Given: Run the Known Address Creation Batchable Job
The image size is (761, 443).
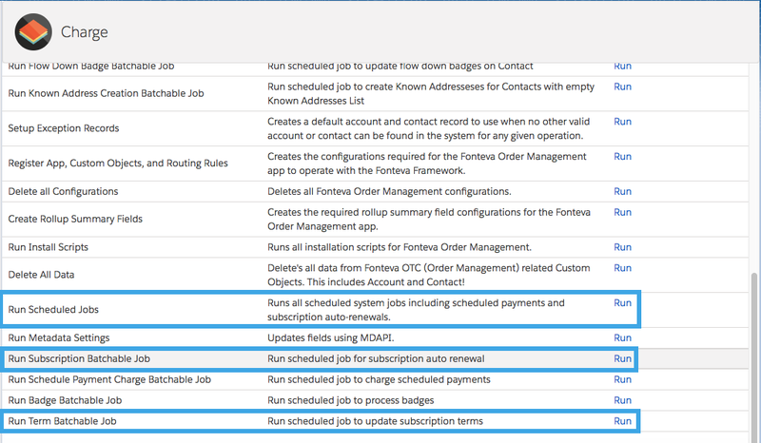Looking at the screenshot, I should point(622,87).
